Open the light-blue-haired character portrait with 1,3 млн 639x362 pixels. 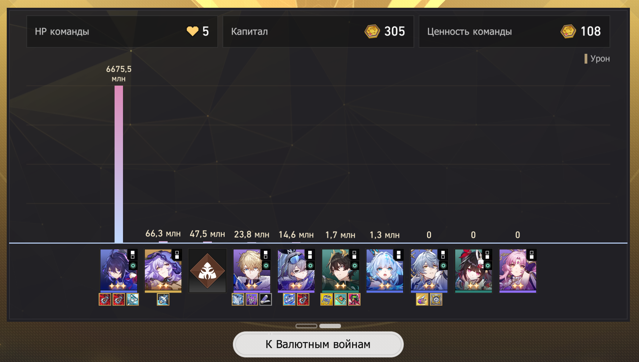click(x=385, y=271)
